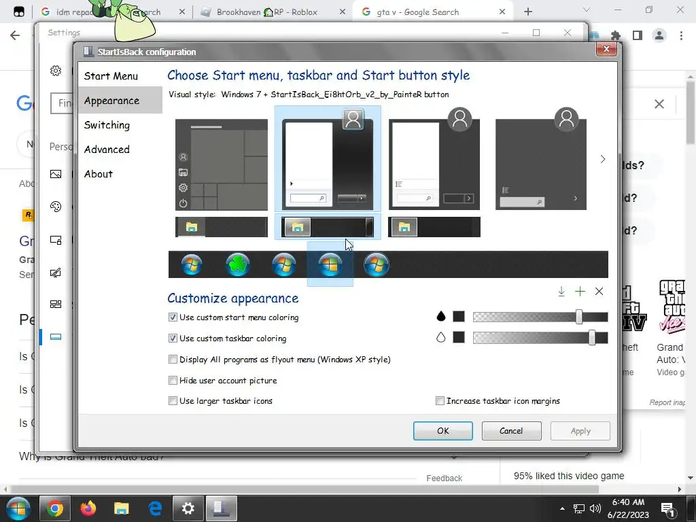Click the Start orb on the taskbar
Image resolution: width=696 pixels, height=522 pixels.
18,508
